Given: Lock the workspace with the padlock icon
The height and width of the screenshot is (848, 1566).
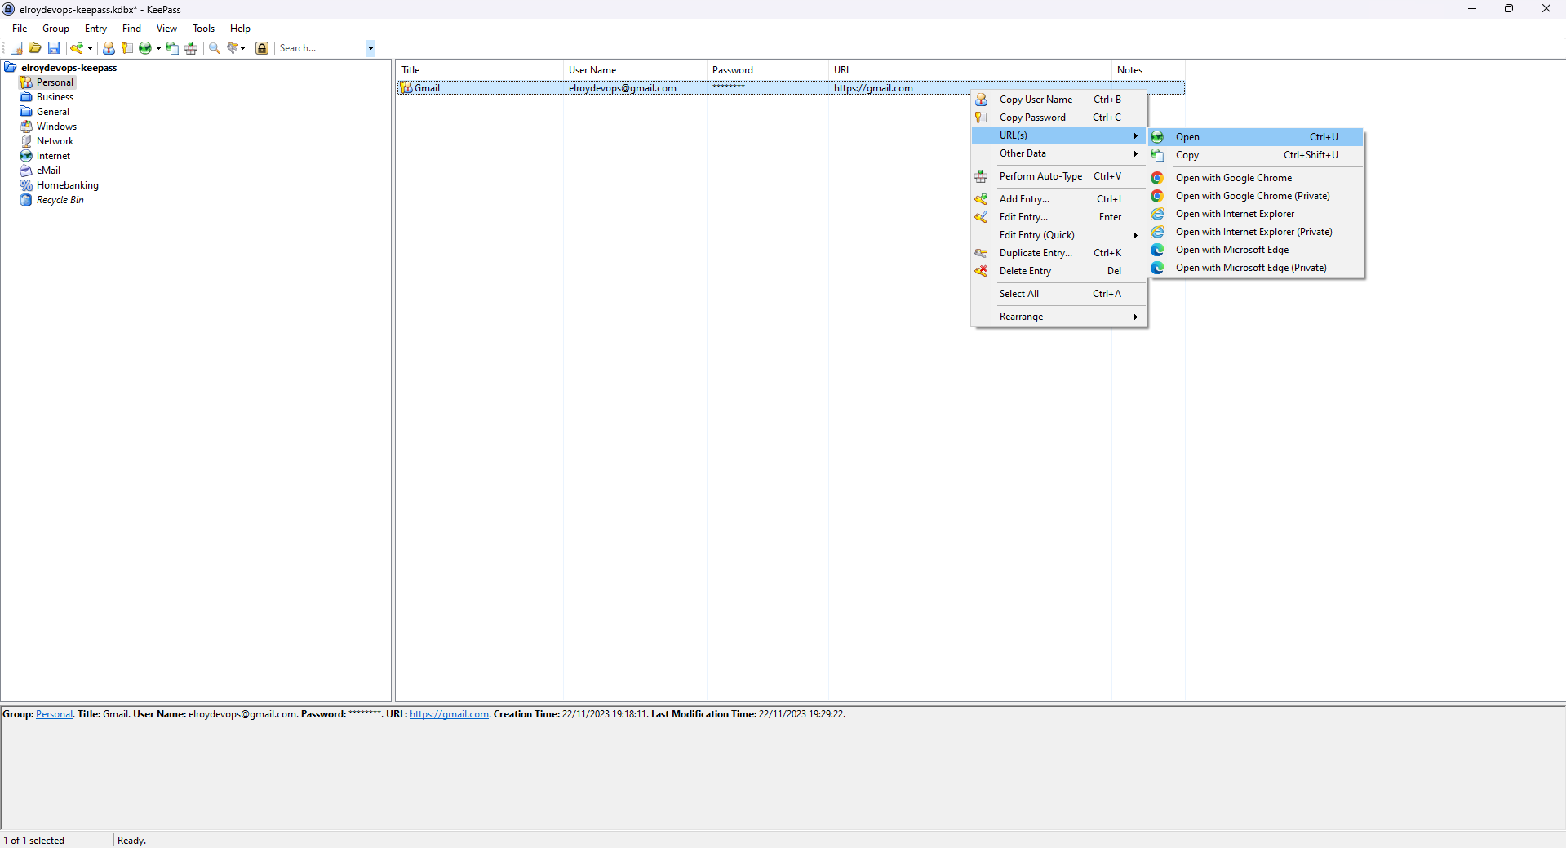Looking at the screenshot, I should tap(262, 48).
